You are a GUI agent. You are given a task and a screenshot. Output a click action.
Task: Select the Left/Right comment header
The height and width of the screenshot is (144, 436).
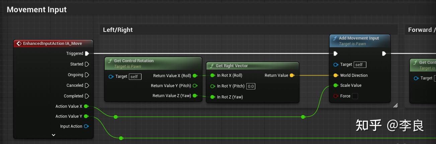coord(118,30)
